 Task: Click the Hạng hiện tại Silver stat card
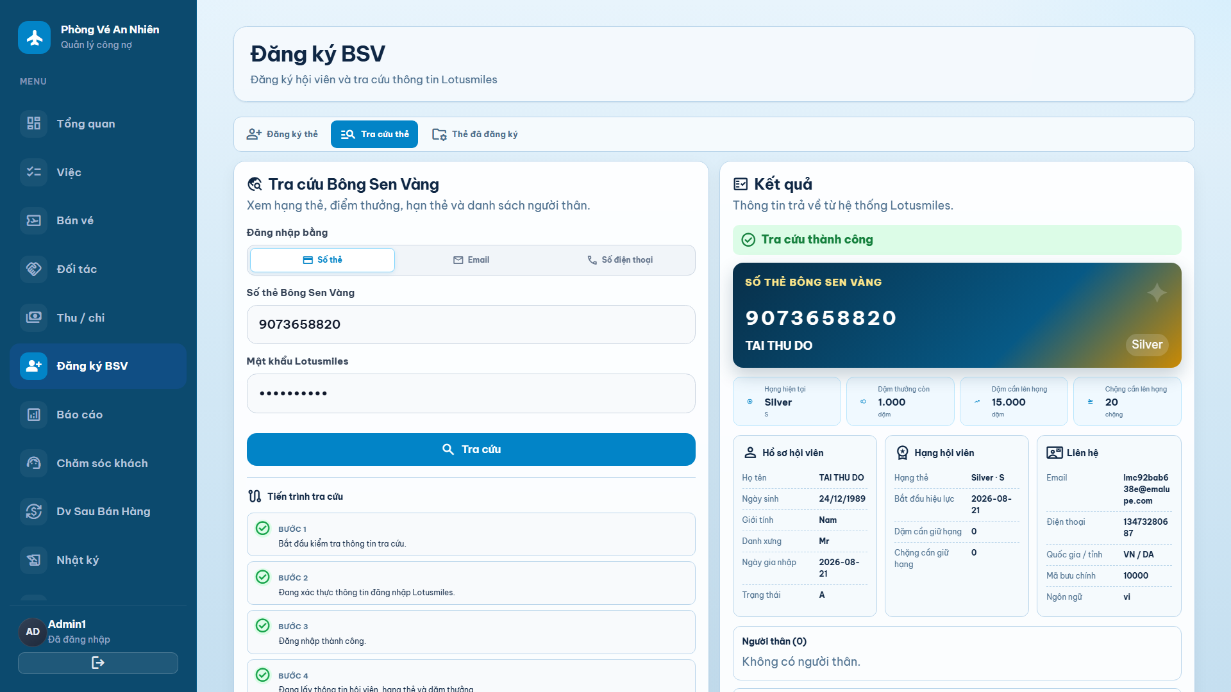787,402
